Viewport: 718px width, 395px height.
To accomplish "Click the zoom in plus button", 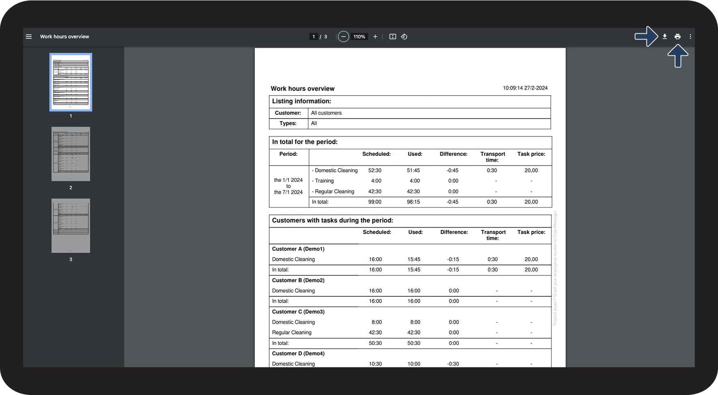I will click(375, 37).
